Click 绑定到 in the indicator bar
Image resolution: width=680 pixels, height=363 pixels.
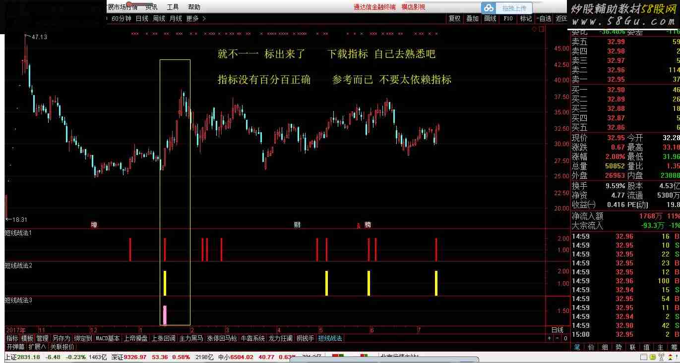pyautogui.click(x=83, y=338)
